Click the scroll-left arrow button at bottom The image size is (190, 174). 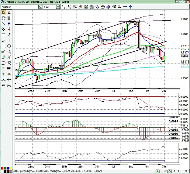point(157,171)
